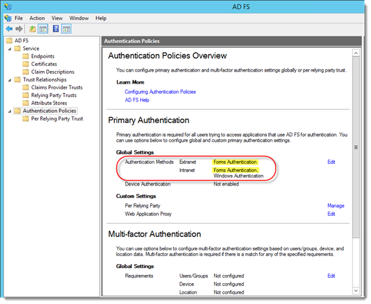371x304 pixels.
Task: Click the MMC icon beside File menu
Action: (8, 18)
